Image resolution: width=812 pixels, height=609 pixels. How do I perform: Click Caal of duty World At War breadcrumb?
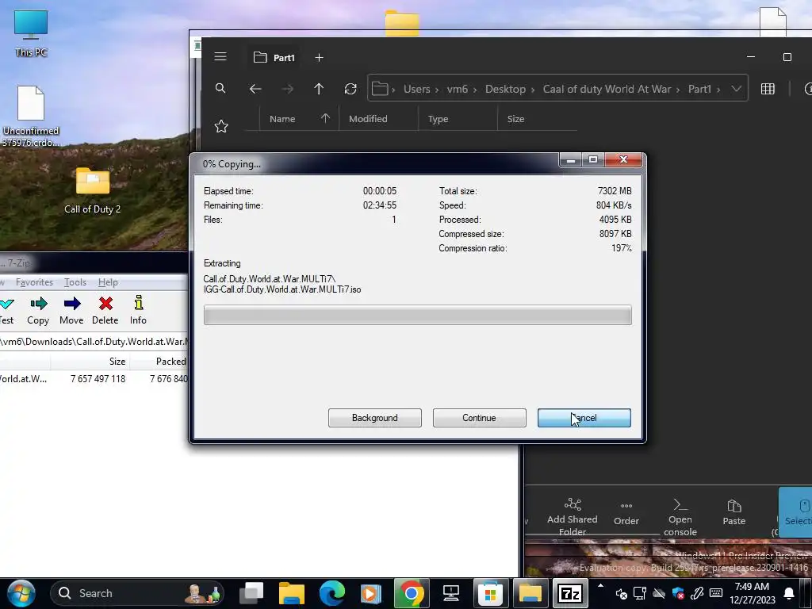(607, 89)
